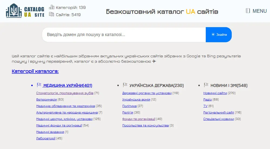The height and width of the screenshot is (149, 270).
Task: Open the Українська армія subcategory
Action: 136,99
